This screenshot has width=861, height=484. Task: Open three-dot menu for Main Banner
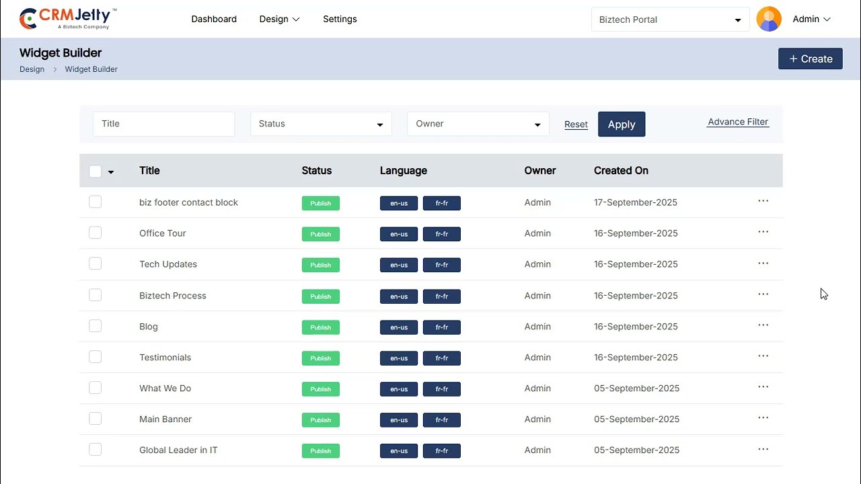[763, 418]
